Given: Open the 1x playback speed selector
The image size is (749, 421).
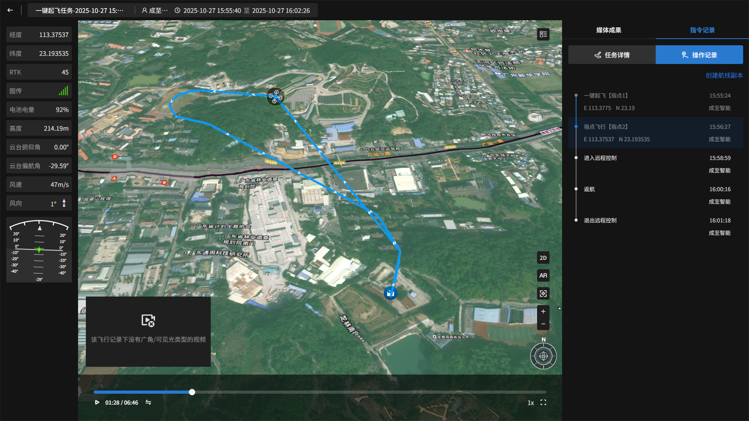Looking at the screenshot, I should point(531,403).
